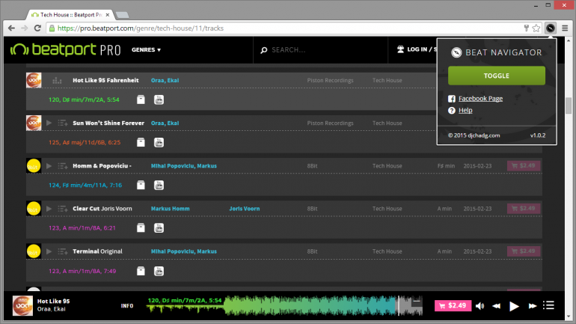Click the Beatport PRO logo
This screenshot has height=324, width=576.
[65, 49]
